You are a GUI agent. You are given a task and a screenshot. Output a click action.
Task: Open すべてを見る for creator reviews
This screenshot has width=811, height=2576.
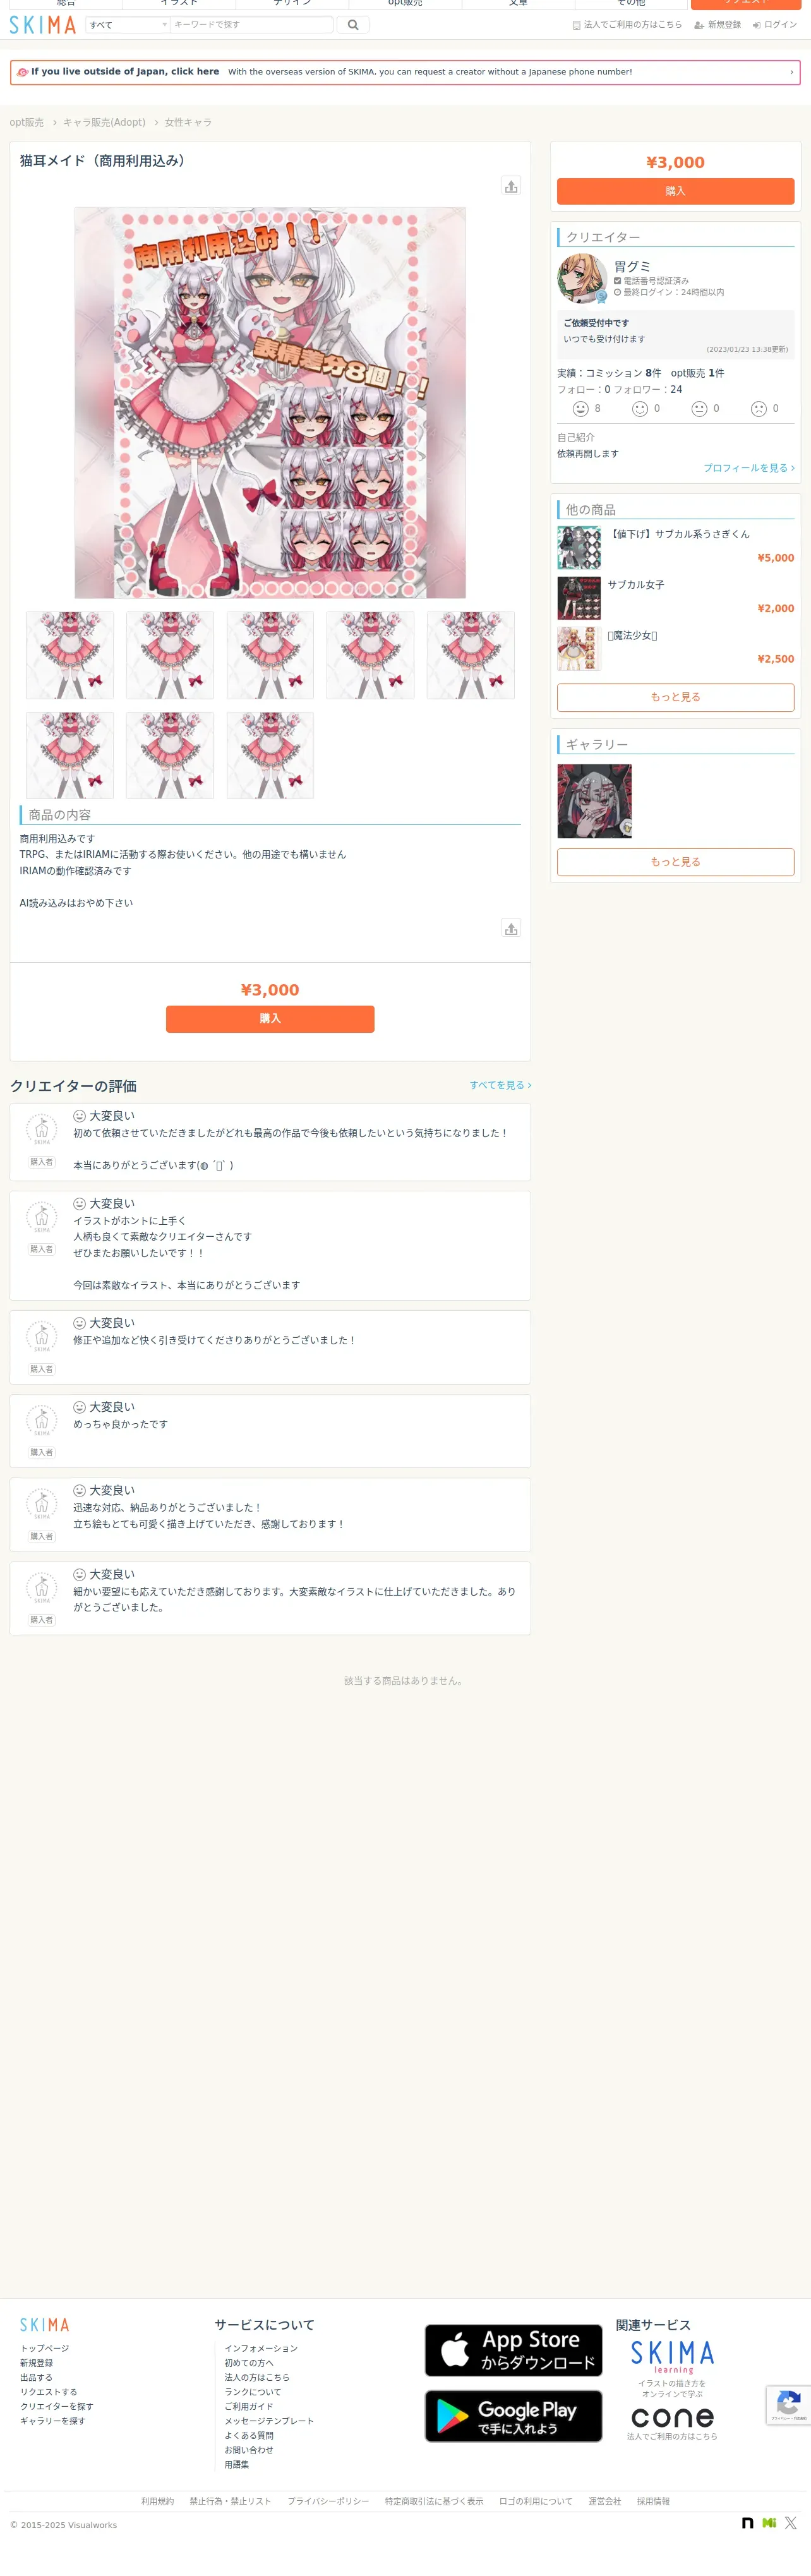coord(500,1085)
